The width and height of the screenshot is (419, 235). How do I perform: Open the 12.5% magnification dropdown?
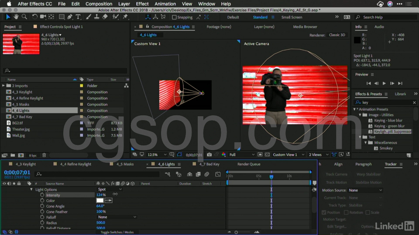point(157,154)
